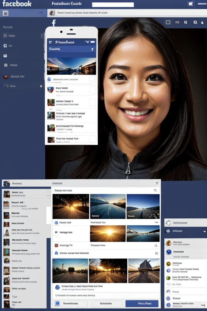Click the grid icon at the trapezoid row's end
207x311 pixels.
[x=156, y=253]
